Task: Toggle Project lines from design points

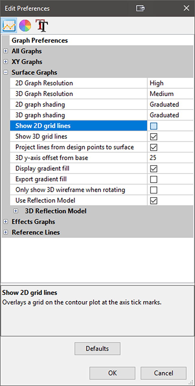Action: pyautogui.click(x=154, y=147)
